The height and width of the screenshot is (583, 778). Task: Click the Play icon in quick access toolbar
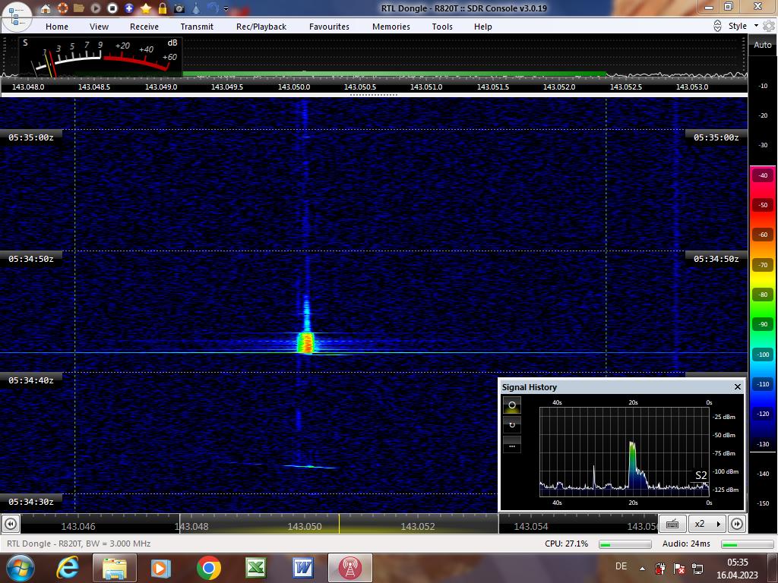pyautogui.click(x=95, y=8)
